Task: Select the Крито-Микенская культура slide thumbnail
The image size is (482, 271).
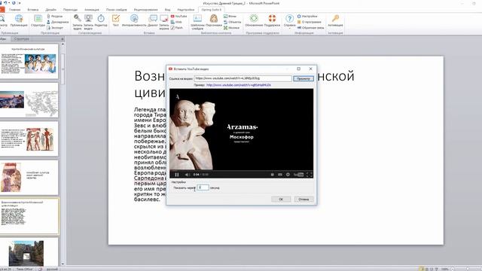Action: 29,61
